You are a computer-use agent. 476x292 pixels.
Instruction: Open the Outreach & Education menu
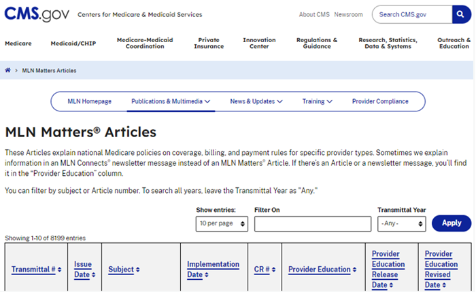coord(454,43)
